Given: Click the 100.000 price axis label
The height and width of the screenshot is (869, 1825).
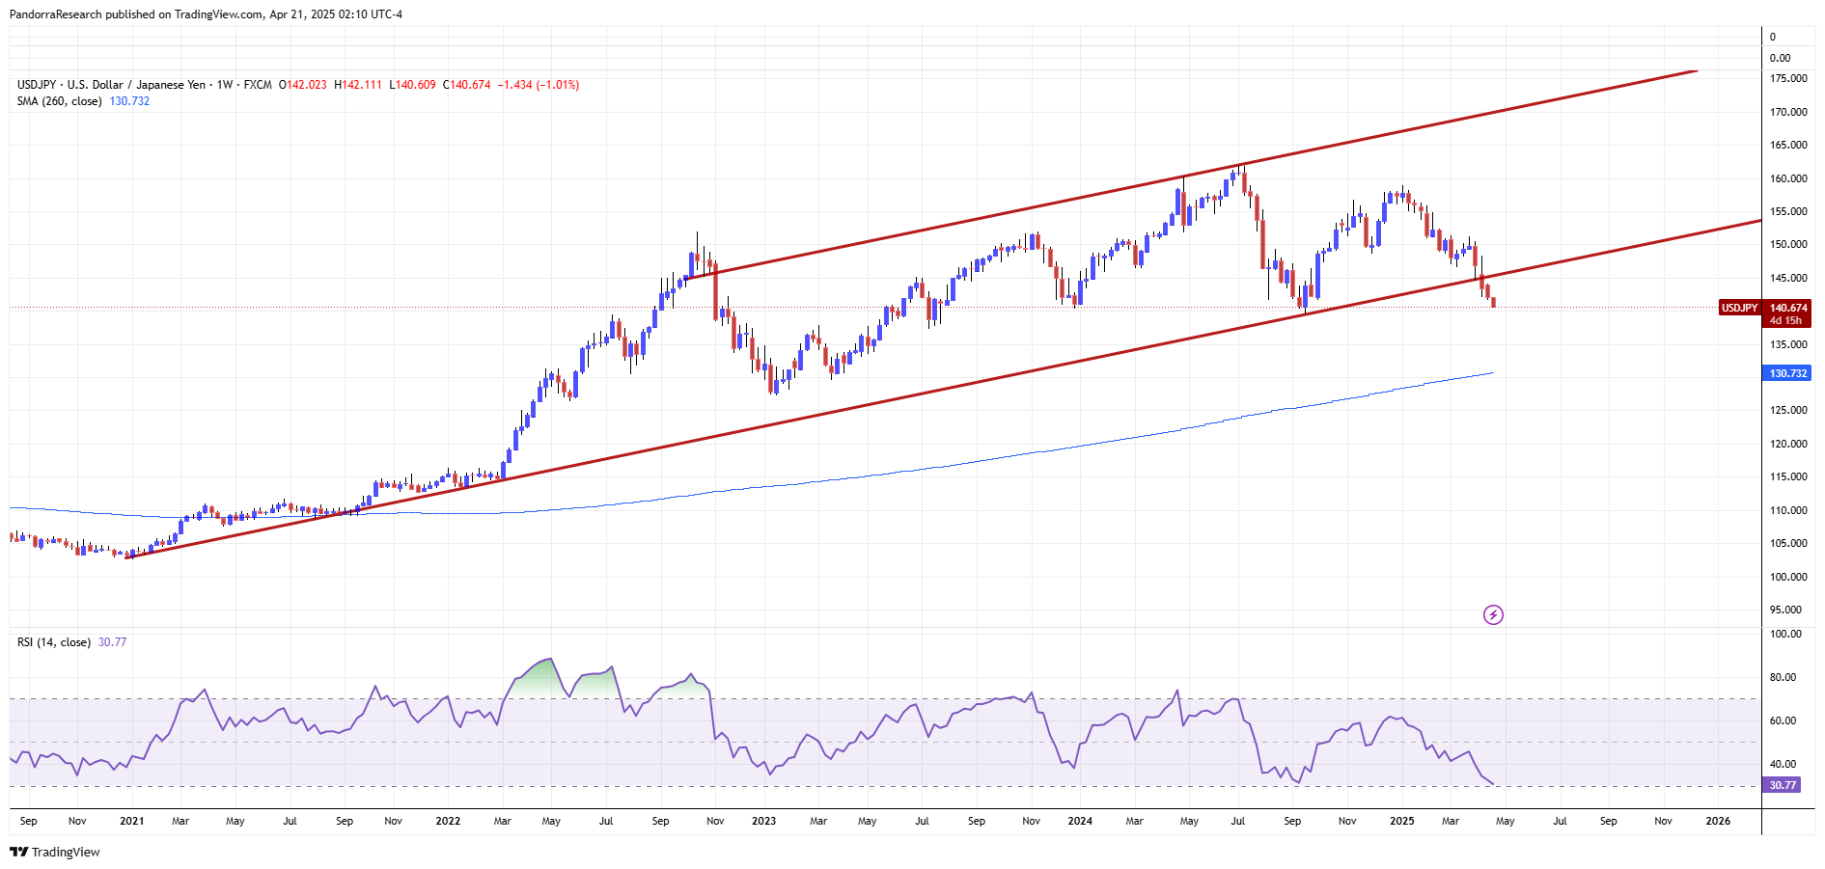Looking at the screenshot, I should click(1788, 577).
